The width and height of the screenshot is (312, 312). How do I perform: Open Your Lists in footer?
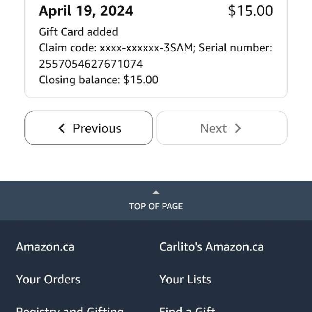pyautogui.click(x=185, y=279)
